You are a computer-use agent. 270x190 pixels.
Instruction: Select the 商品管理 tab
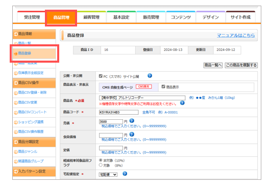[x=61, y=17]
